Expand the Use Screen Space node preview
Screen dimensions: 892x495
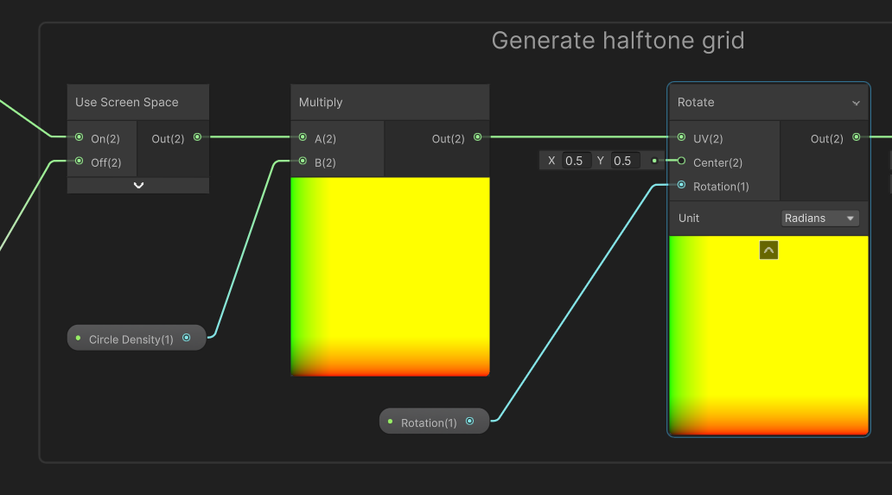pyautogui.click(x=138, y=186)
